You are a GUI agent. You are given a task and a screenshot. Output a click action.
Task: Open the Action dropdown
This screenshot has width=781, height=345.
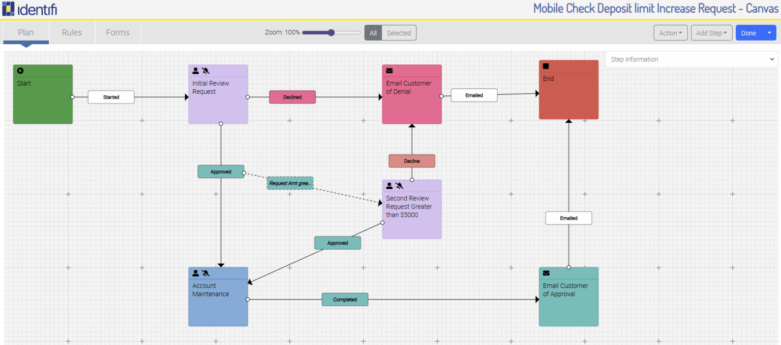[670, 32]
